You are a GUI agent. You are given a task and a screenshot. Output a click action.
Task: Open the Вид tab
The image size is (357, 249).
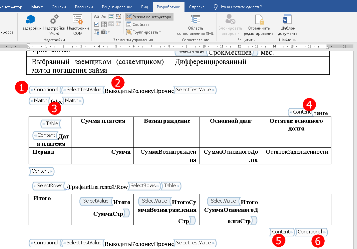pyautogui.click(x=144, y=7)
